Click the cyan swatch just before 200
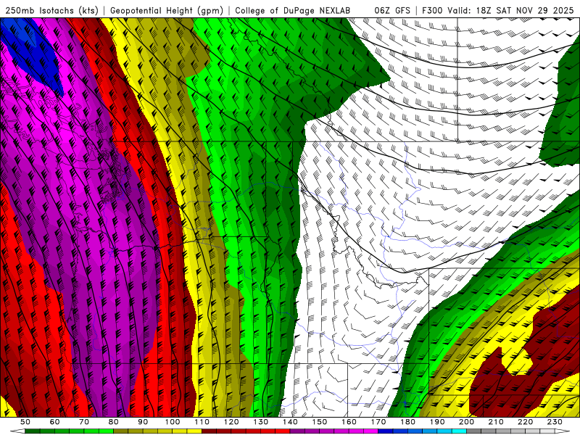The image size is (580, 435). [460, 431]
